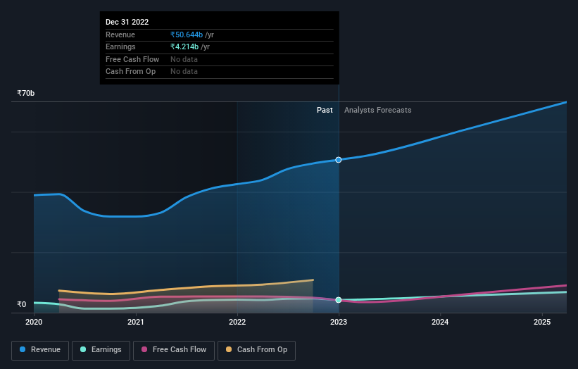Toggle the Revenue legend button
The width and height of the screenshot is (578, 369).
(40, 350)
